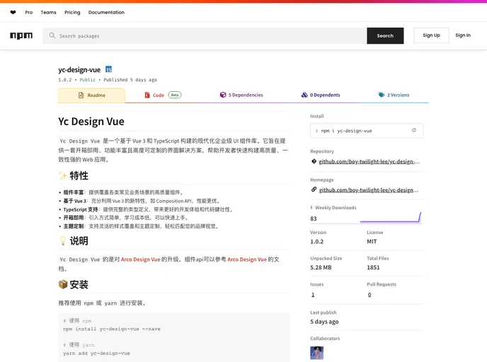Screen dimensions: 487x362
Task: Click the install command box
Action: (367, 131)
